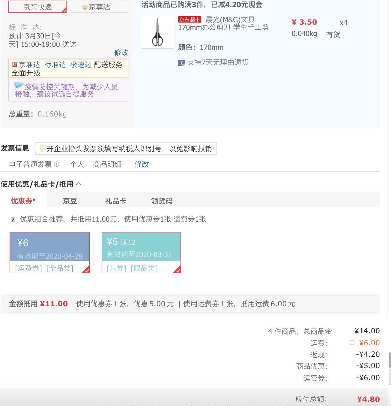Image resolution: width=391 pixels, height=406 pixels.
Task: Click the 活动商品已购满3件 promotion header
Action: [202, 5]
